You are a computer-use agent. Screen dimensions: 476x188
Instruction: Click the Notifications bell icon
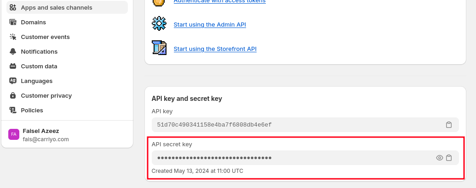tap(13, 51)
